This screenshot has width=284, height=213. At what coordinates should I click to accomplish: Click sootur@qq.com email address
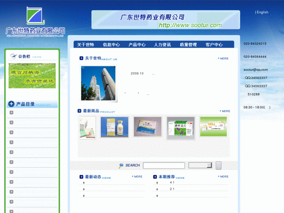[x=255, y=70]
